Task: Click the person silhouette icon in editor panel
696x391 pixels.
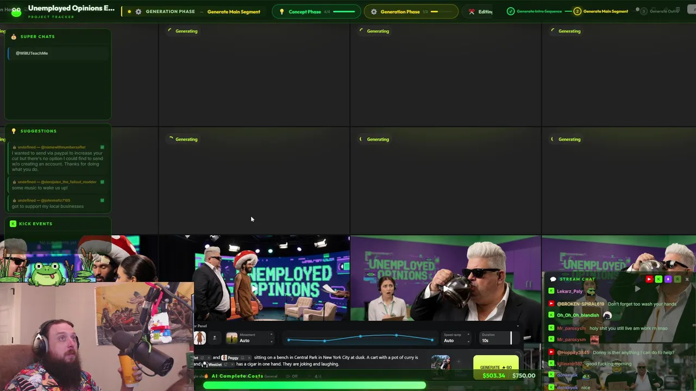Action: click(x=214, y=338)
